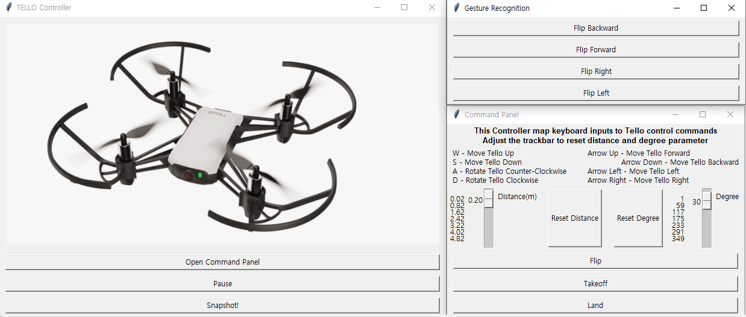Minimize the Gesture Recognition window
The image size is (746, 317).
pos(676,8)
